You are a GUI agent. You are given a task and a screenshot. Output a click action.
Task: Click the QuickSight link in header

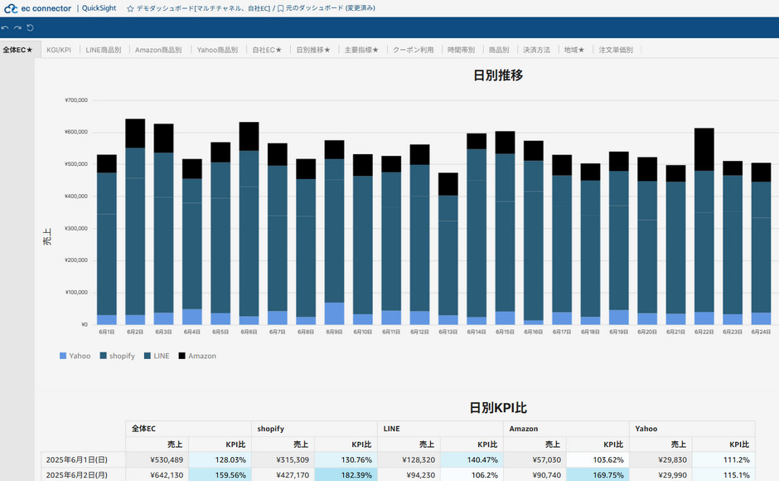point(99,8)
